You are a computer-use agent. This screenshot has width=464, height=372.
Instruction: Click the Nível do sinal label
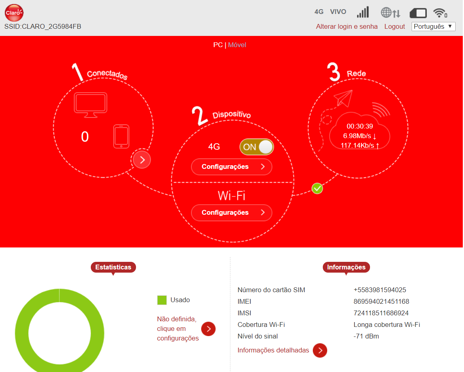258,336
